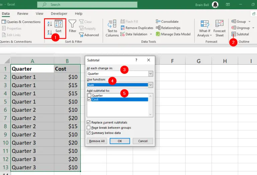Select Quarter 3 cell in row 13
257x175 pixels.
tap(32, 167)
